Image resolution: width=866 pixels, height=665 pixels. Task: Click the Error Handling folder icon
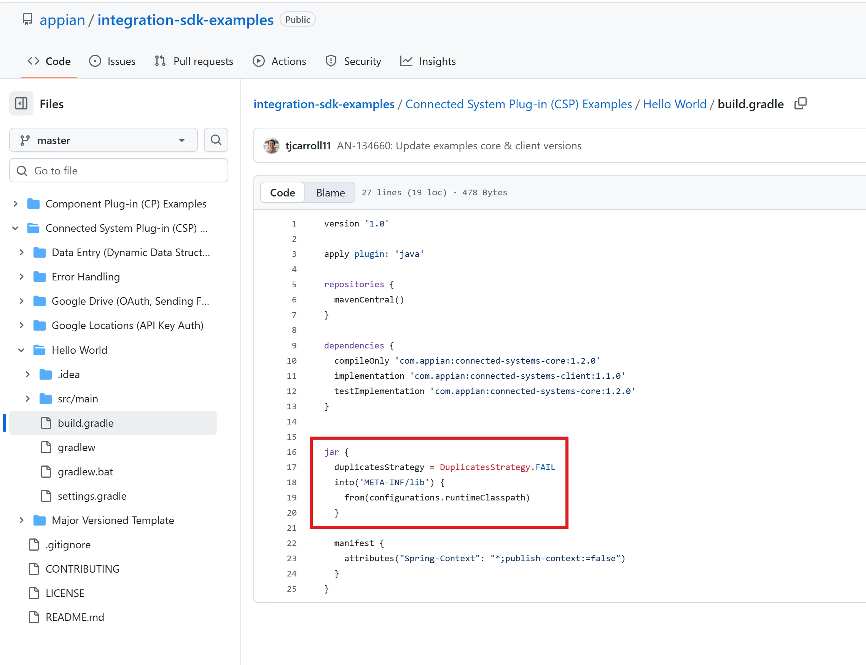(39, 277)
